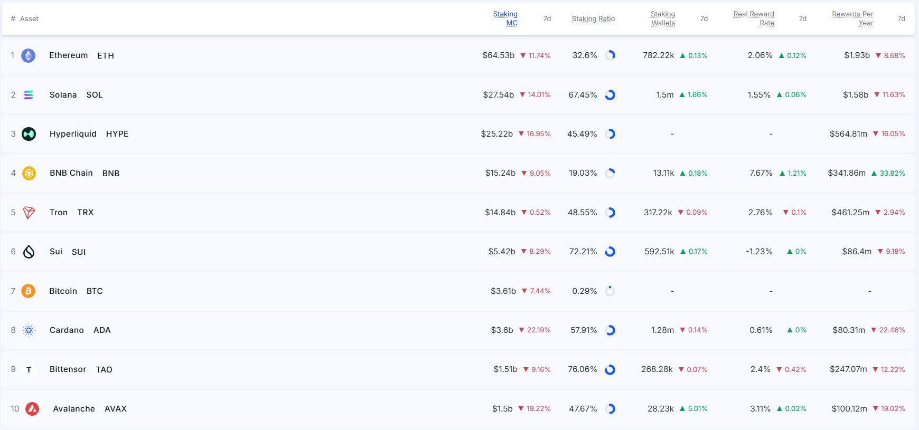
Task: Click Bittensor's $247.07m rewards per year
Action: click(x=848, y=370)
